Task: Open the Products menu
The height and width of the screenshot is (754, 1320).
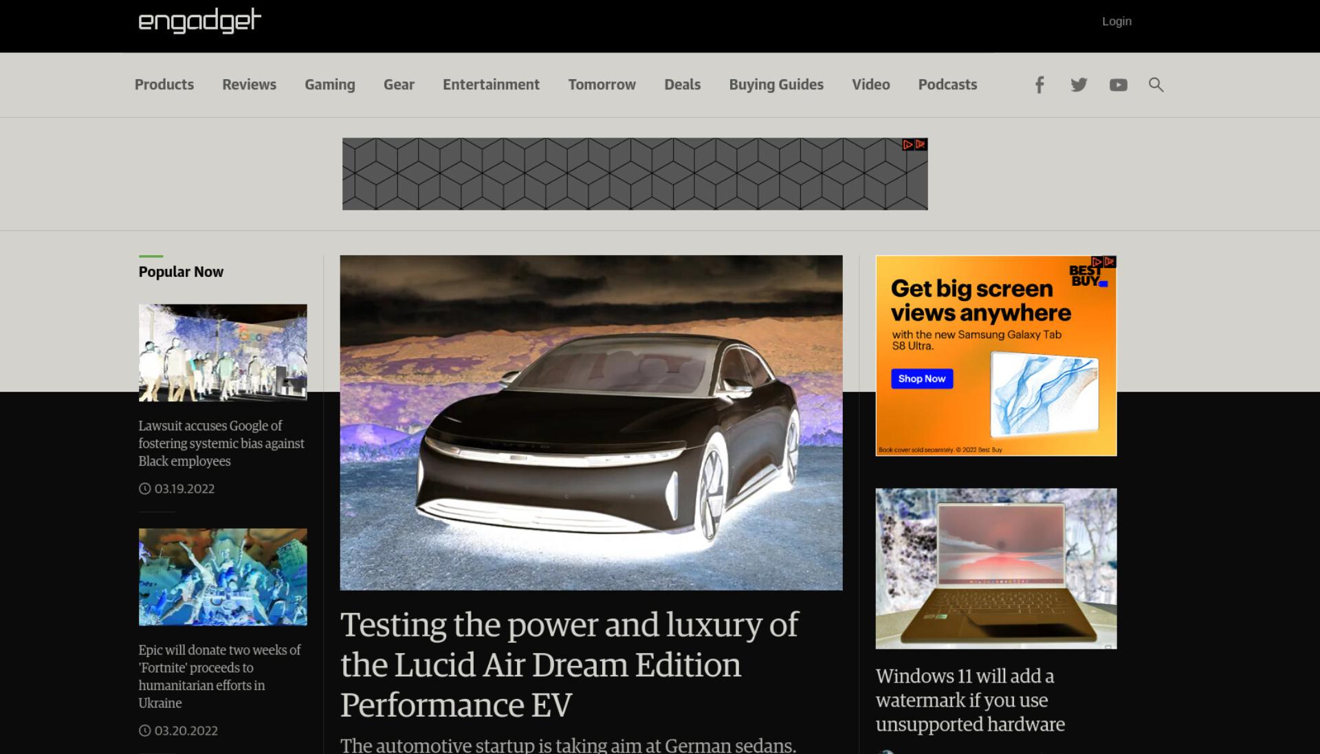Action: pos(164,85)
